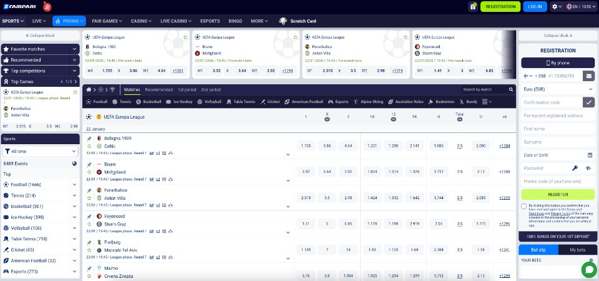This screenshot has height=281, width=599.
Task: Click the Scratch Card icon in navigation
Action: tap(283, 21)
